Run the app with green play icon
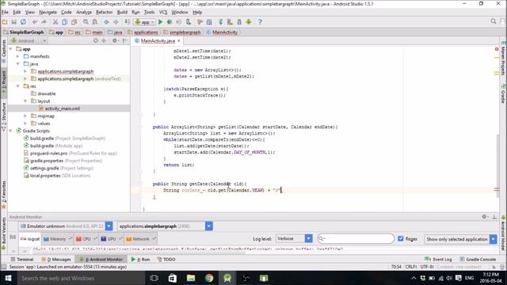Viewport: 507px width, 285px height. click(160, 22)
